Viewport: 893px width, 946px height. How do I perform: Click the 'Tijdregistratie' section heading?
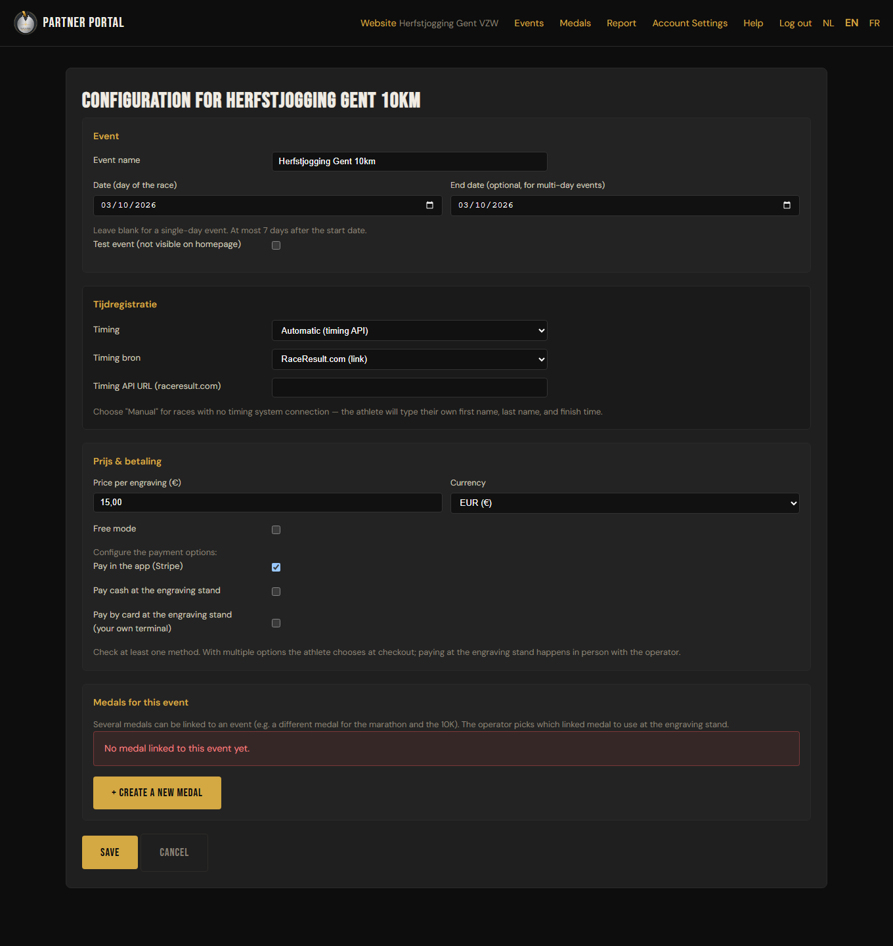click(125, 304)
